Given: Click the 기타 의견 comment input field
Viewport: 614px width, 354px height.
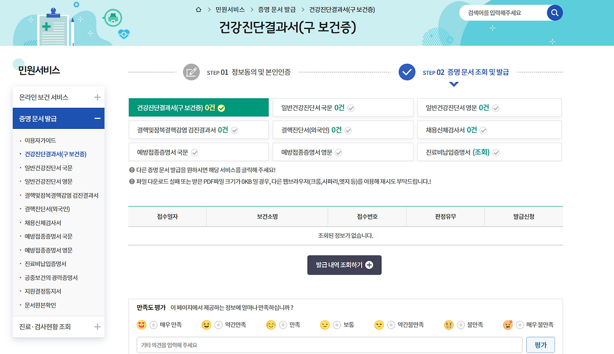Looking at the screenshot, I should coord(330,345).
